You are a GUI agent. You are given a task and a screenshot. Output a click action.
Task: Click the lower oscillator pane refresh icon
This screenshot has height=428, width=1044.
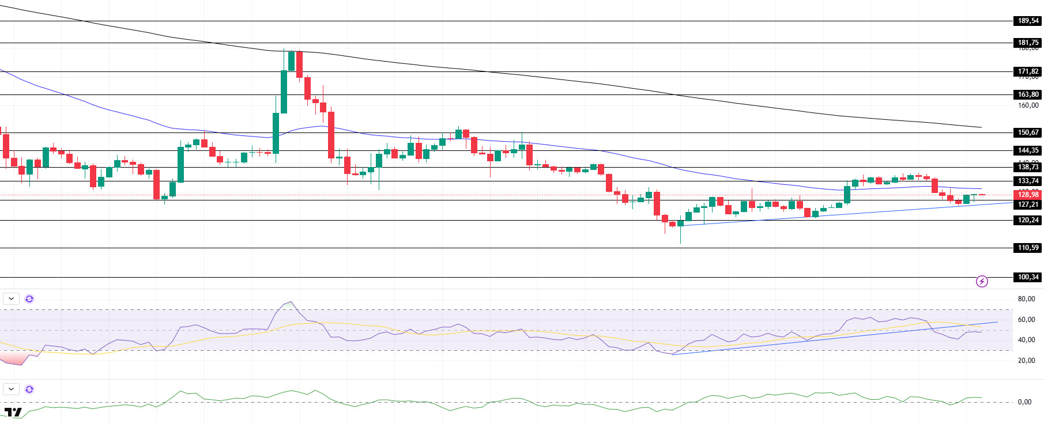tap(29, 389)
